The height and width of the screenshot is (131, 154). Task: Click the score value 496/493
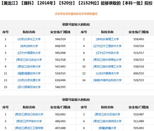point(60,121)
